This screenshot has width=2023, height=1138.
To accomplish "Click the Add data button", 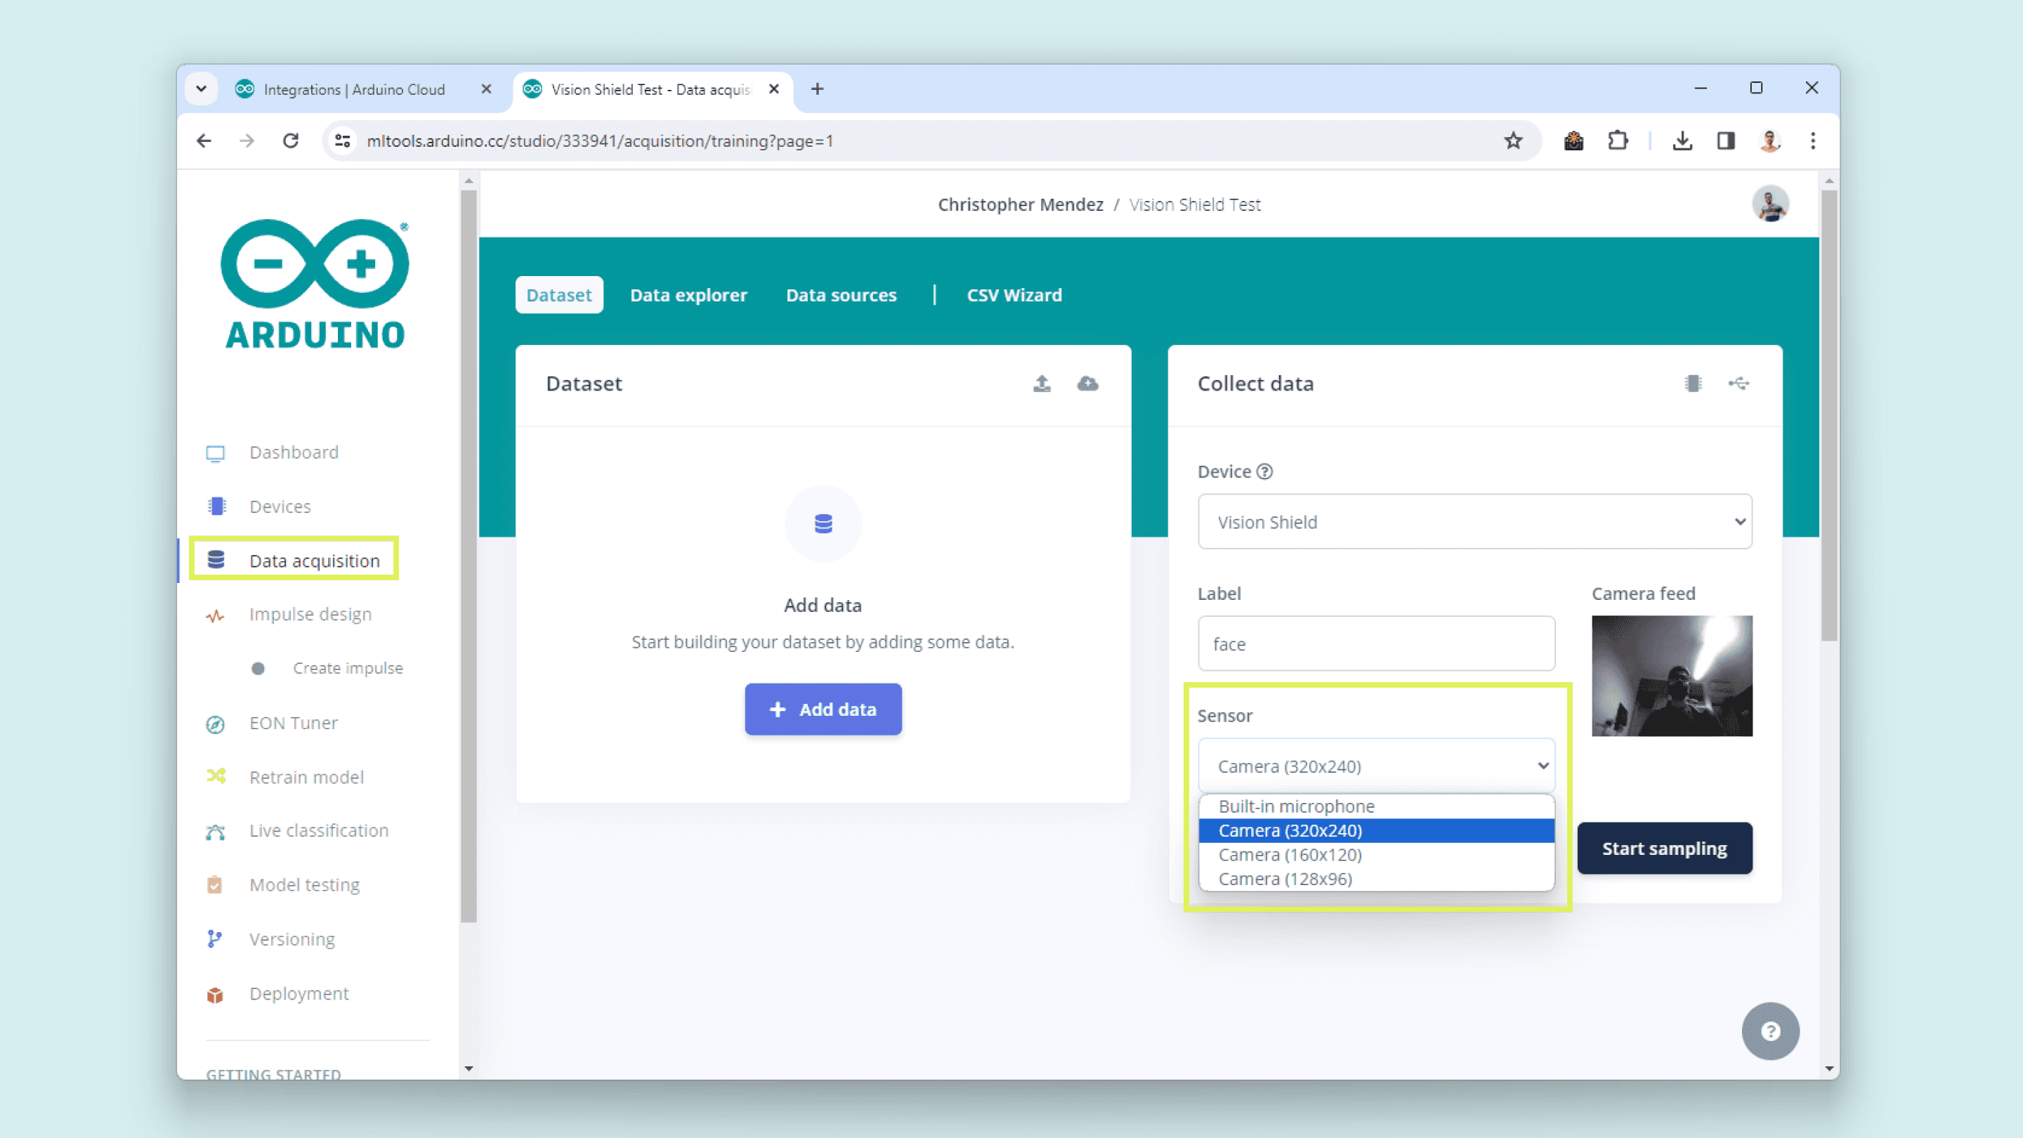I will [823, 709].
